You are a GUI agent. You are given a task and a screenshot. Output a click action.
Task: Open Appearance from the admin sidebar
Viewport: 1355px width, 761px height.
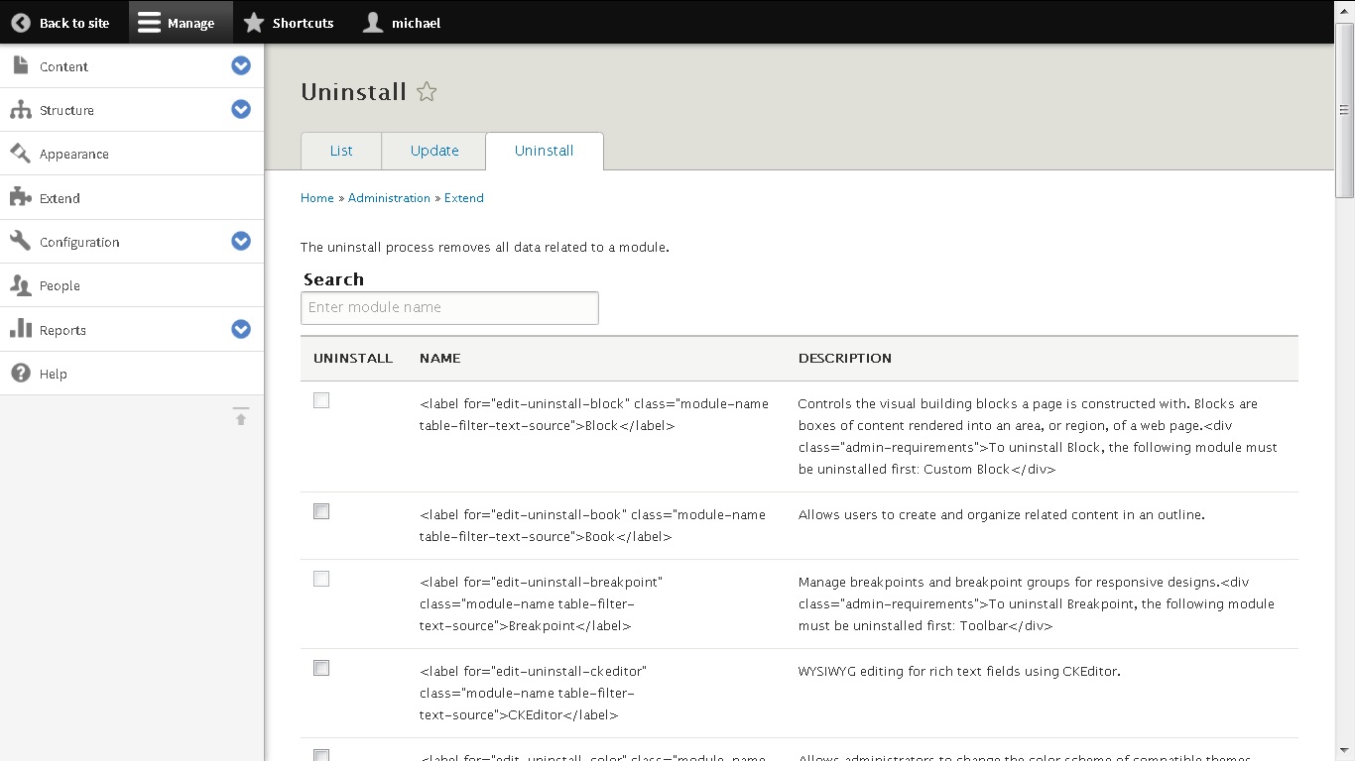point(20,154)
